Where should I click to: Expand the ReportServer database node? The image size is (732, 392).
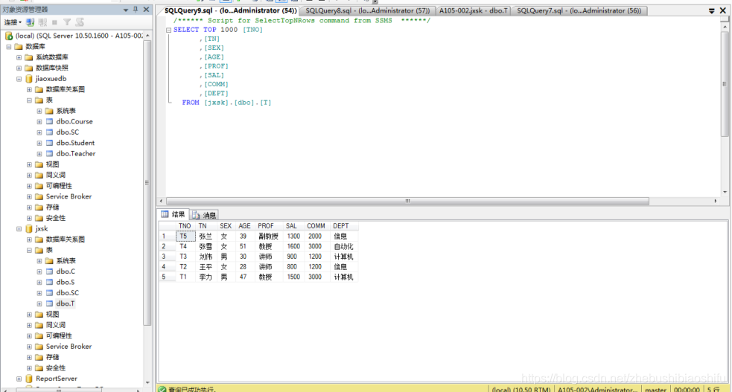click(19, 379)
